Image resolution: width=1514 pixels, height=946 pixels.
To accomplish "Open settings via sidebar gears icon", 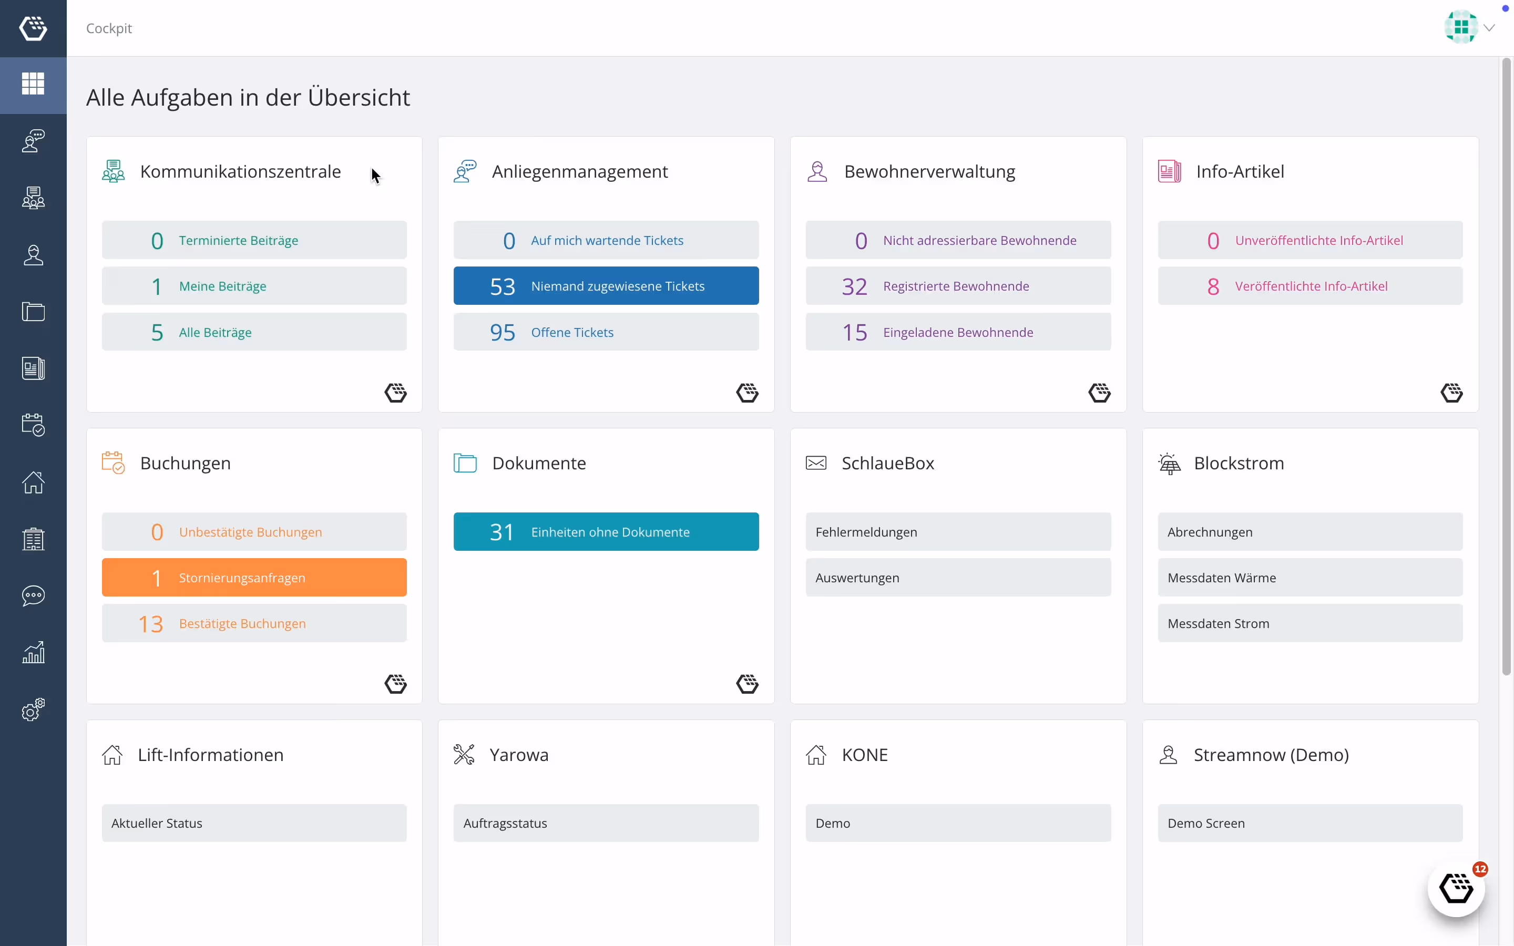I will (x=33, y=709).
